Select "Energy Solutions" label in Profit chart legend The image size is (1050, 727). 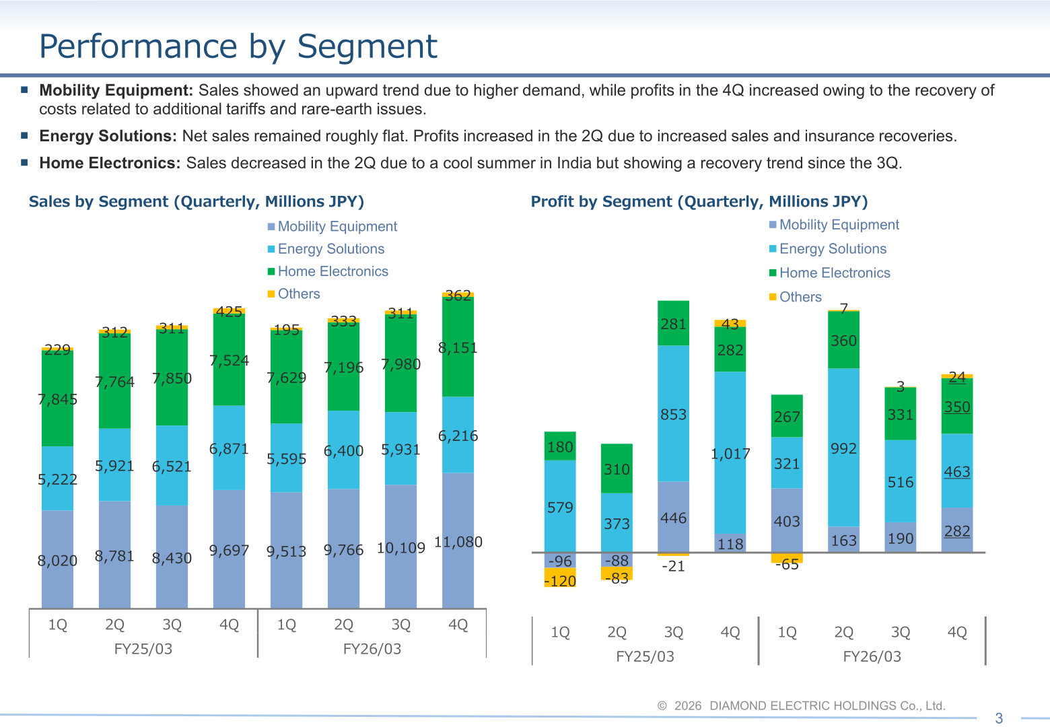pyautogui.click(x=833, y=249)
